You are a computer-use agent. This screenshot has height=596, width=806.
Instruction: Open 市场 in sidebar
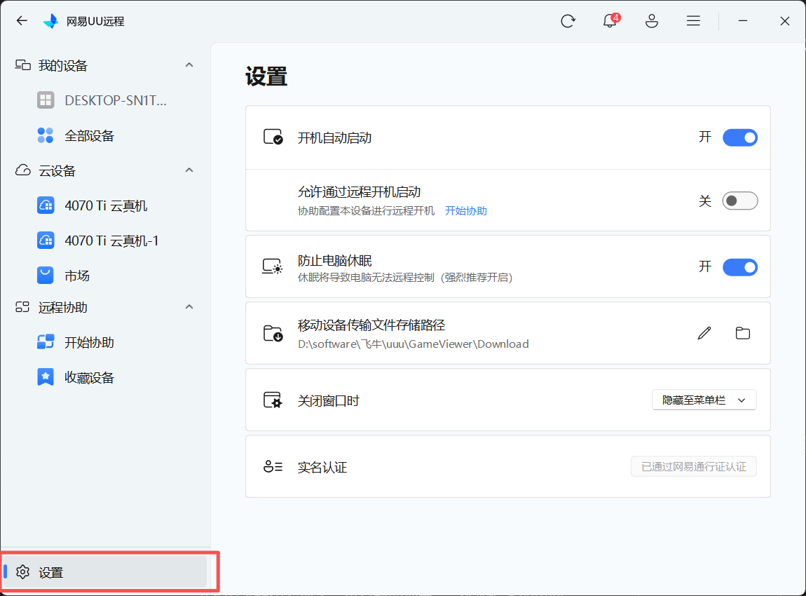click(x=105, y=275)
